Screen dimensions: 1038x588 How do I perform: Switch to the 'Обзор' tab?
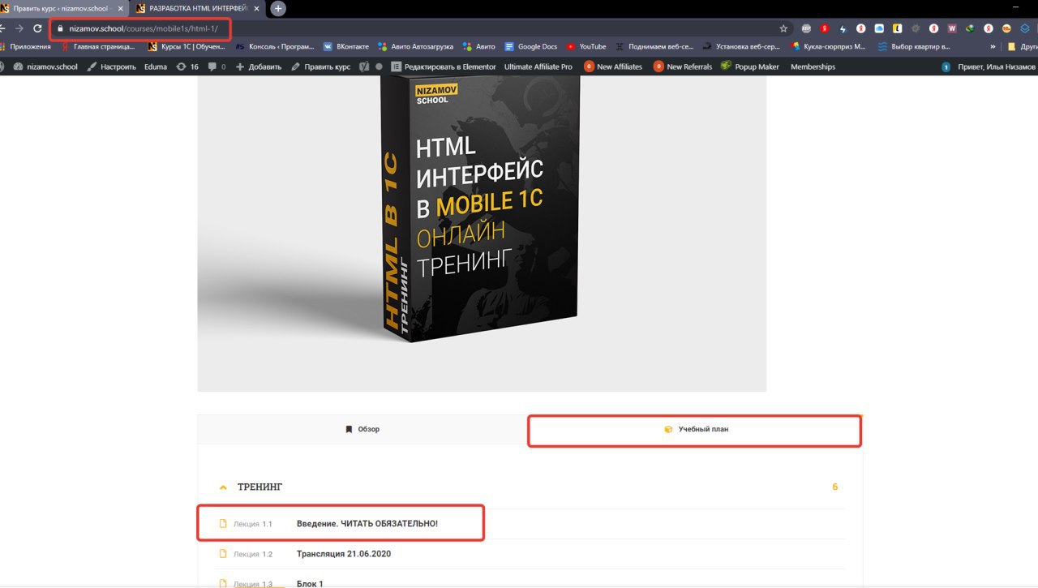click(362, 429)
